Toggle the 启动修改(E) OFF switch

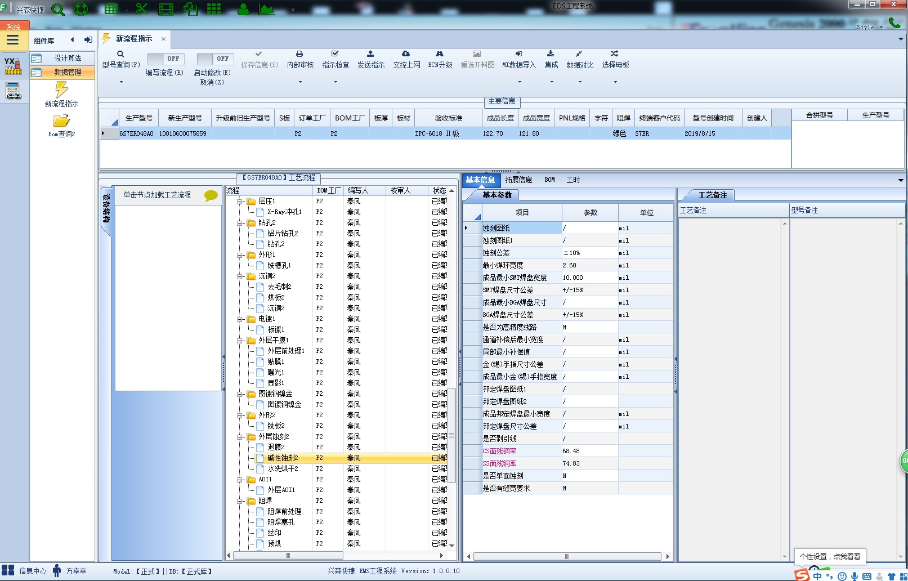[214, 59]
